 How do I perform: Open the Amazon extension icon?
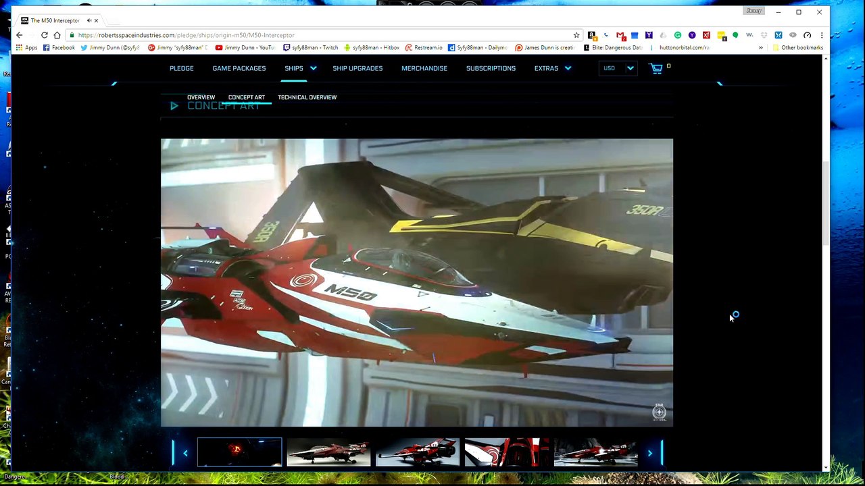click(592, 35)
